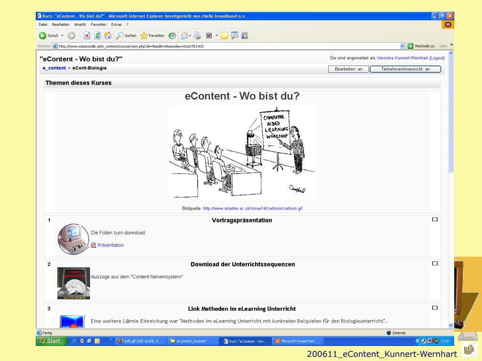Expand the quick launch chevron on taskbar

tap(111, 339)
